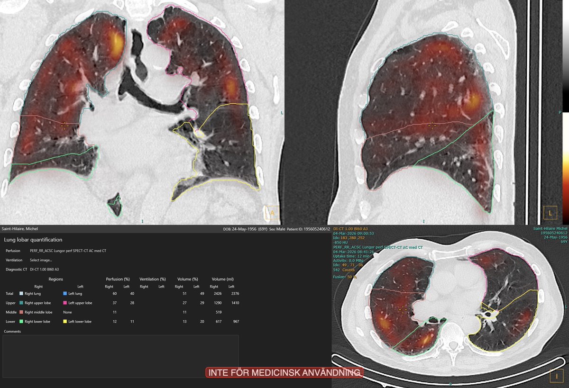569x388 pixels.
Task: Click the right upper lobe perfusion value 37
Action: (x=114, y=303)
